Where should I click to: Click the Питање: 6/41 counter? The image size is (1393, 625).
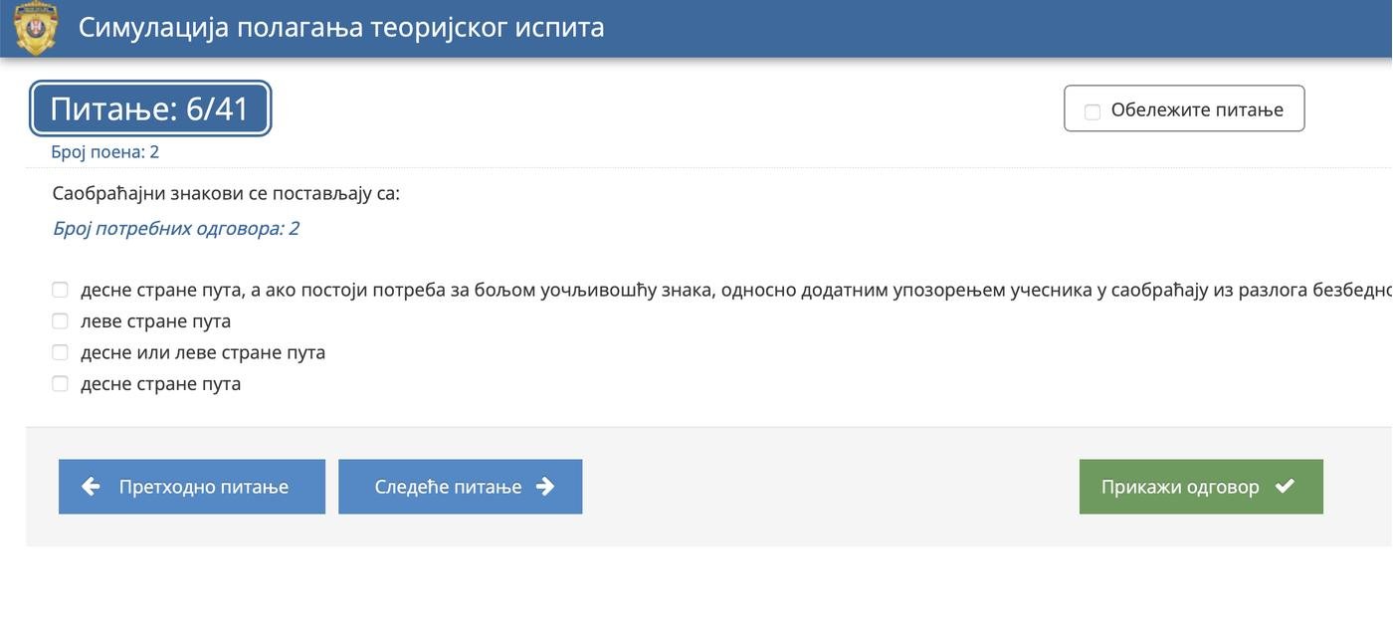[150, 107]
